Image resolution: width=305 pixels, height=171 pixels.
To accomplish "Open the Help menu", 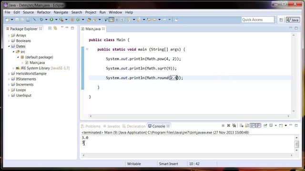I will [129, 12].
